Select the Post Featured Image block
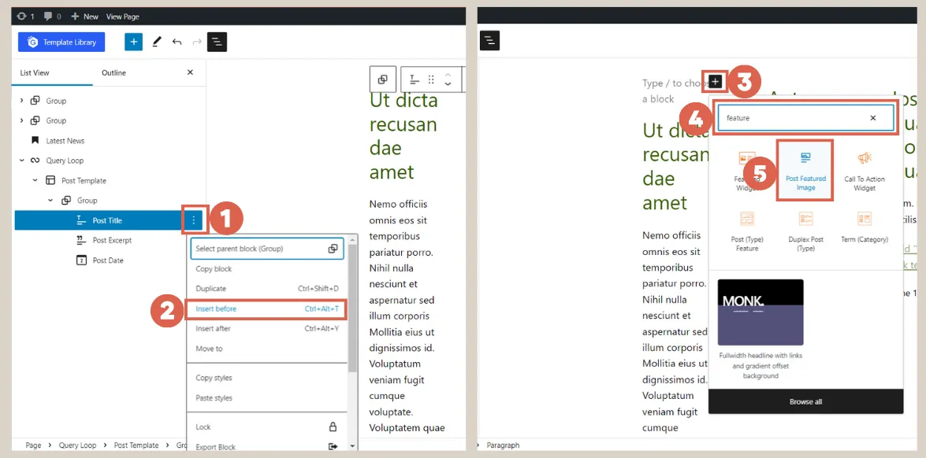 [x=805, y=169]
